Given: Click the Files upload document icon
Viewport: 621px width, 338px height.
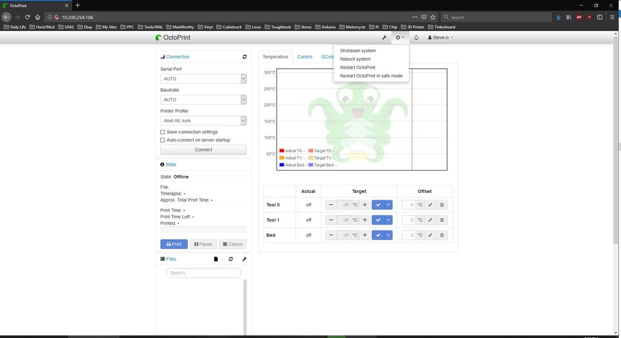Looking at the screenshot, I should (x=216, y=259).
